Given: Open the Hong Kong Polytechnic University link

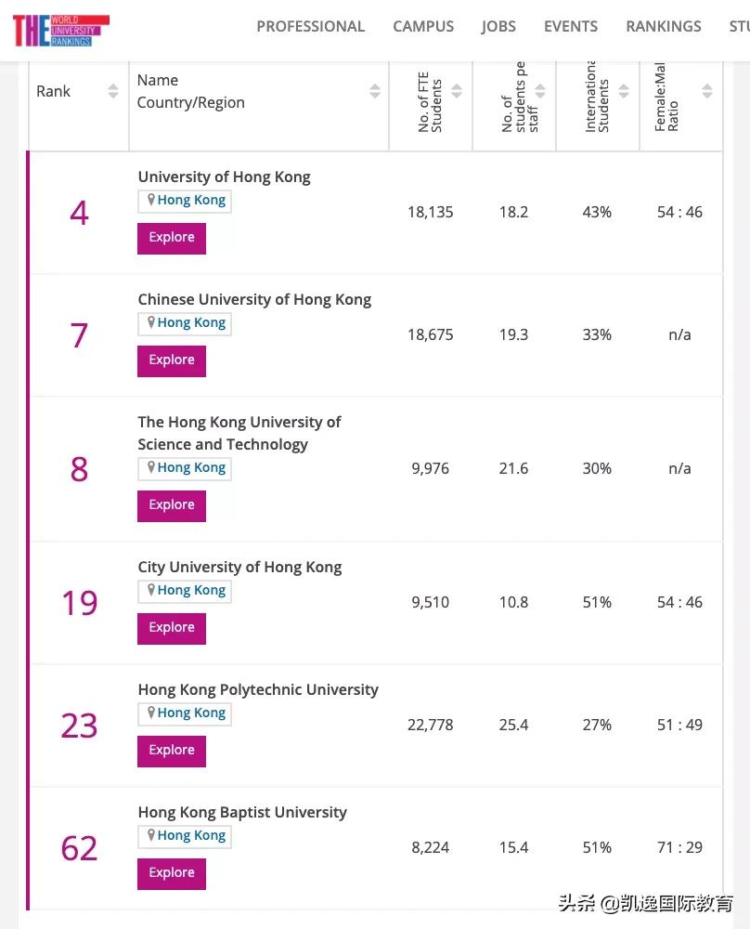Looking at the screenshot, I should (x=257, y=689).
